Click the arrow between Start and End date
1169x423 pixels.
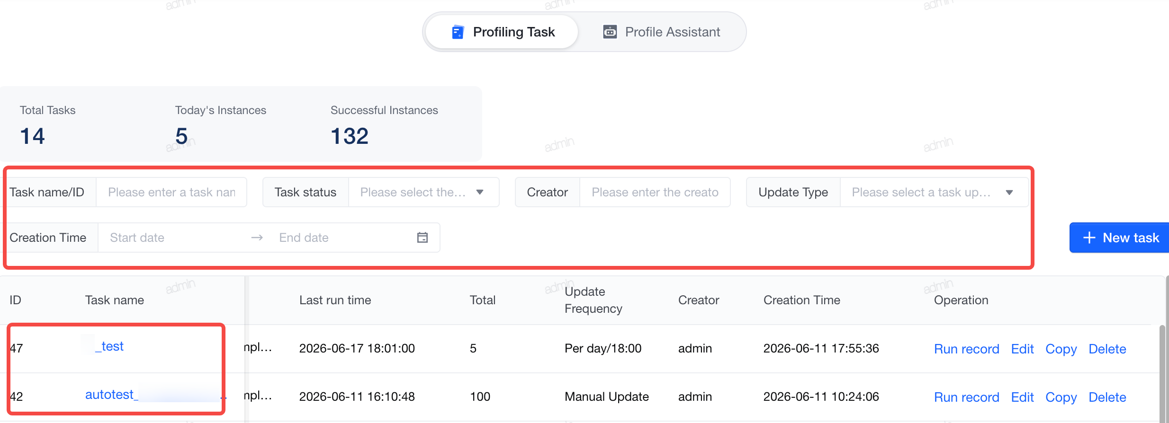[x=257, y=238]
